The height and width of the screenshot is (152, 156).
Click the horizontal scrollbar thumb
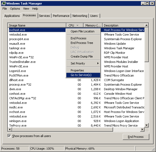click(x=62, y=130)
